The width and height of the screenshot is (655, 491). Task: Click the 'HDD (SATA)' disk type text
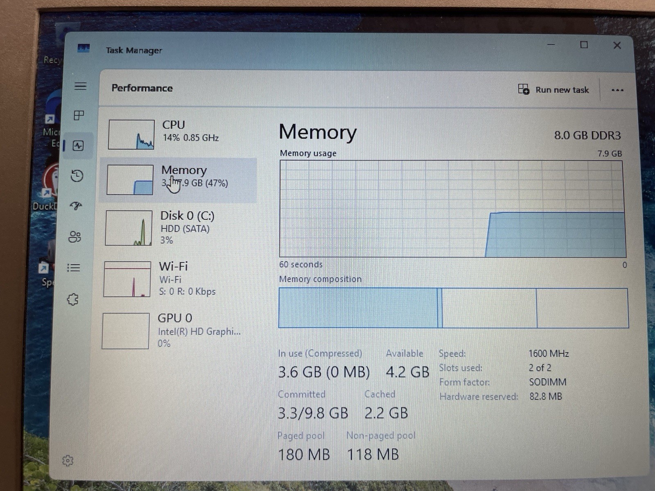(185, 229)
